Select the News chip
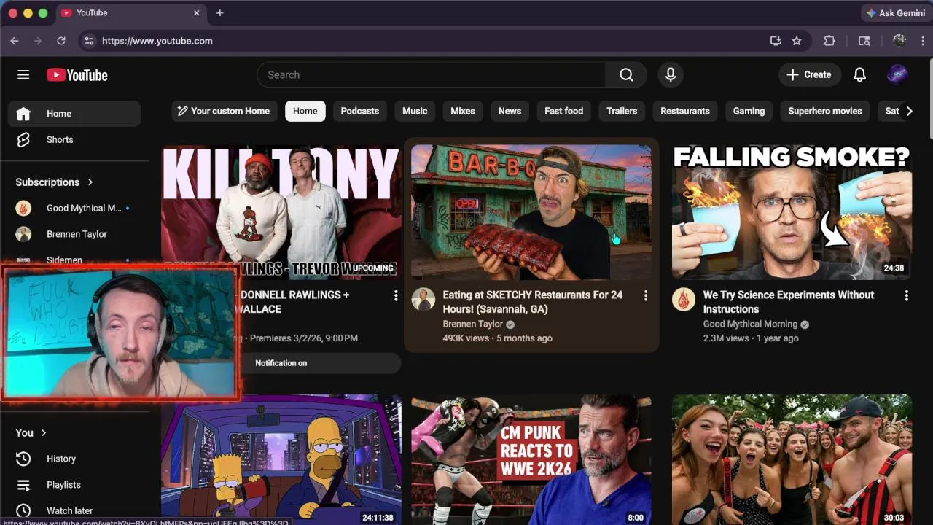Image resolution: width=933 pixels, height=525 pixels. click(x=510, y=111)
